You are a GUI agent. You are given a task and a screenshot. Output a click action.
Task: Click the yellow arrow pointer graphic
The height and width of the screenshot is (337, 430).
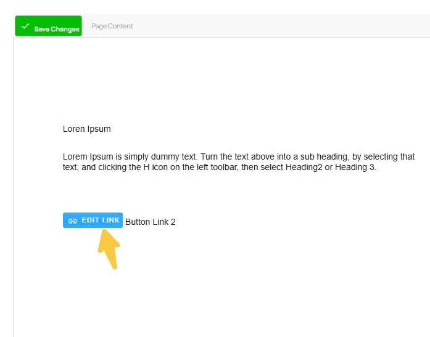coord(109,248)
